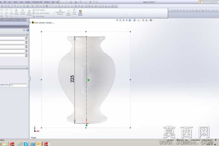
Task: Click Zoom to Fit icon in view toolbar
Action: 117,20
